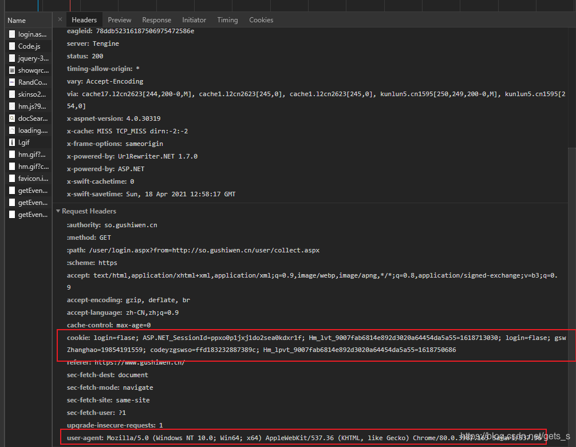This screenshot has height=447, width=576.
Task: Click the showqrc image icon
Action: tap(12, 70)
